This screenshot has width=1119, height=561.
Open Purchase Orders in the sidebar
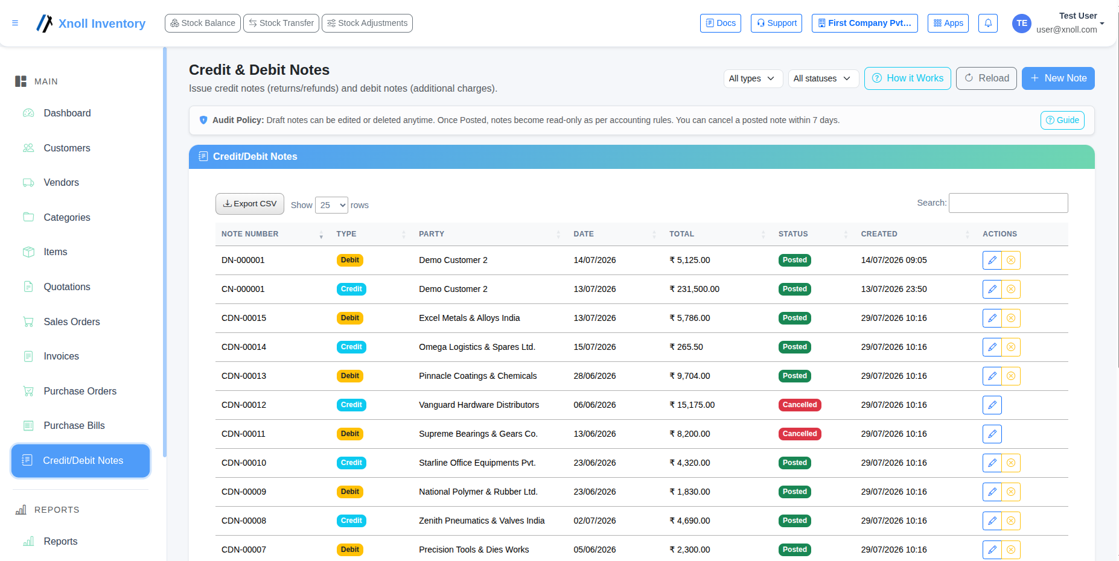80,391
